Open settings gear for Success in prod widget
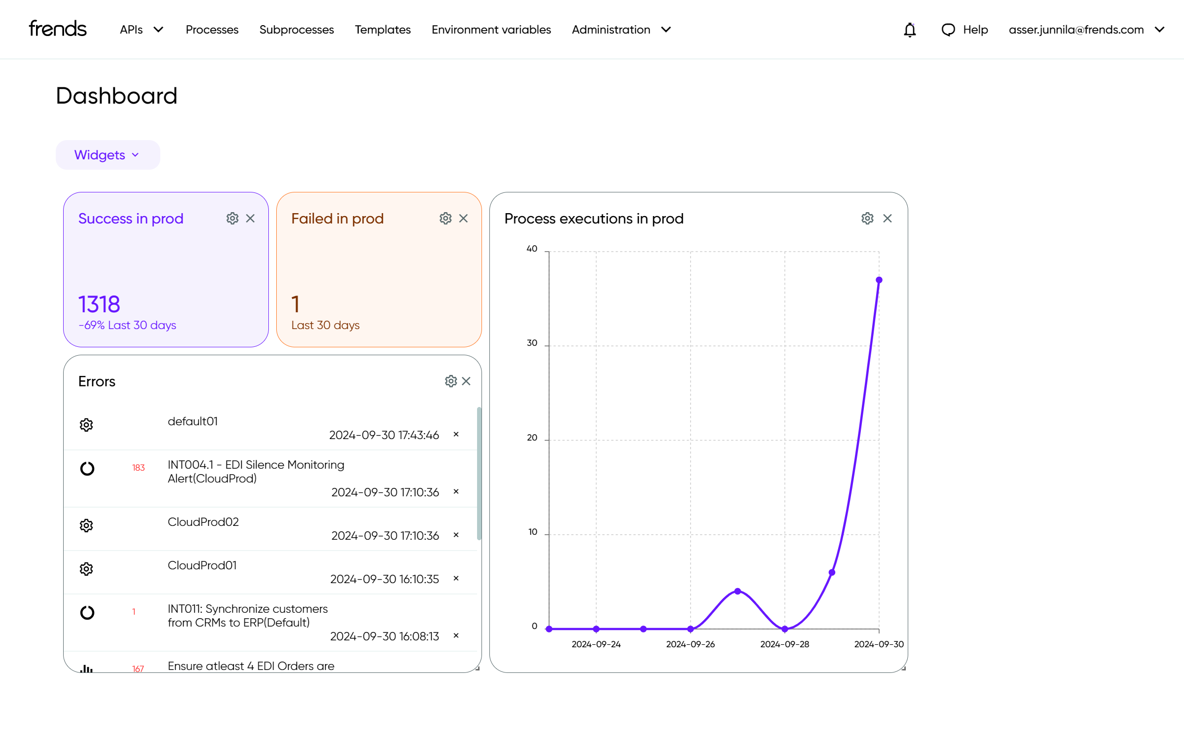This screenshot has height=741, width=1184. [x=232, y=219]
